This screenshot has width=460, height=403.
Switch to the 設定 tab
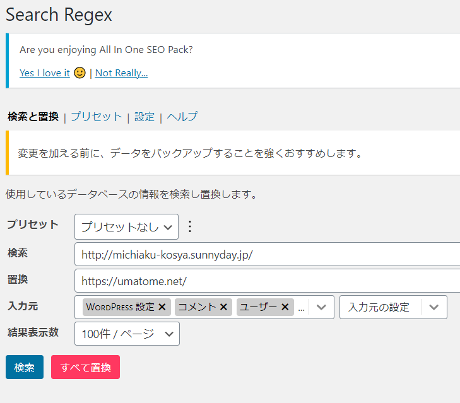point(144,117)
